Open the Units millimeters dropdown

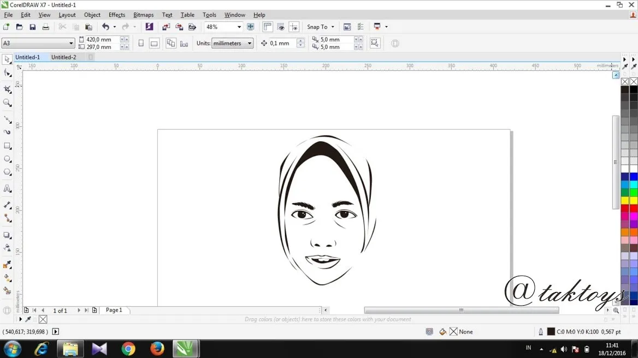click(250, 43)
